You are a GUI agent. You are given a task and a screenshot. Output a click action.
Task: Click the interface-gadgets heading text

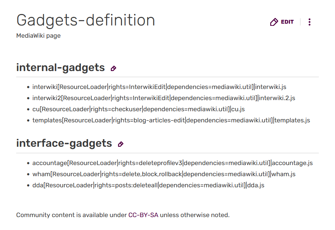pyautogui.click(x=64, y=143)
